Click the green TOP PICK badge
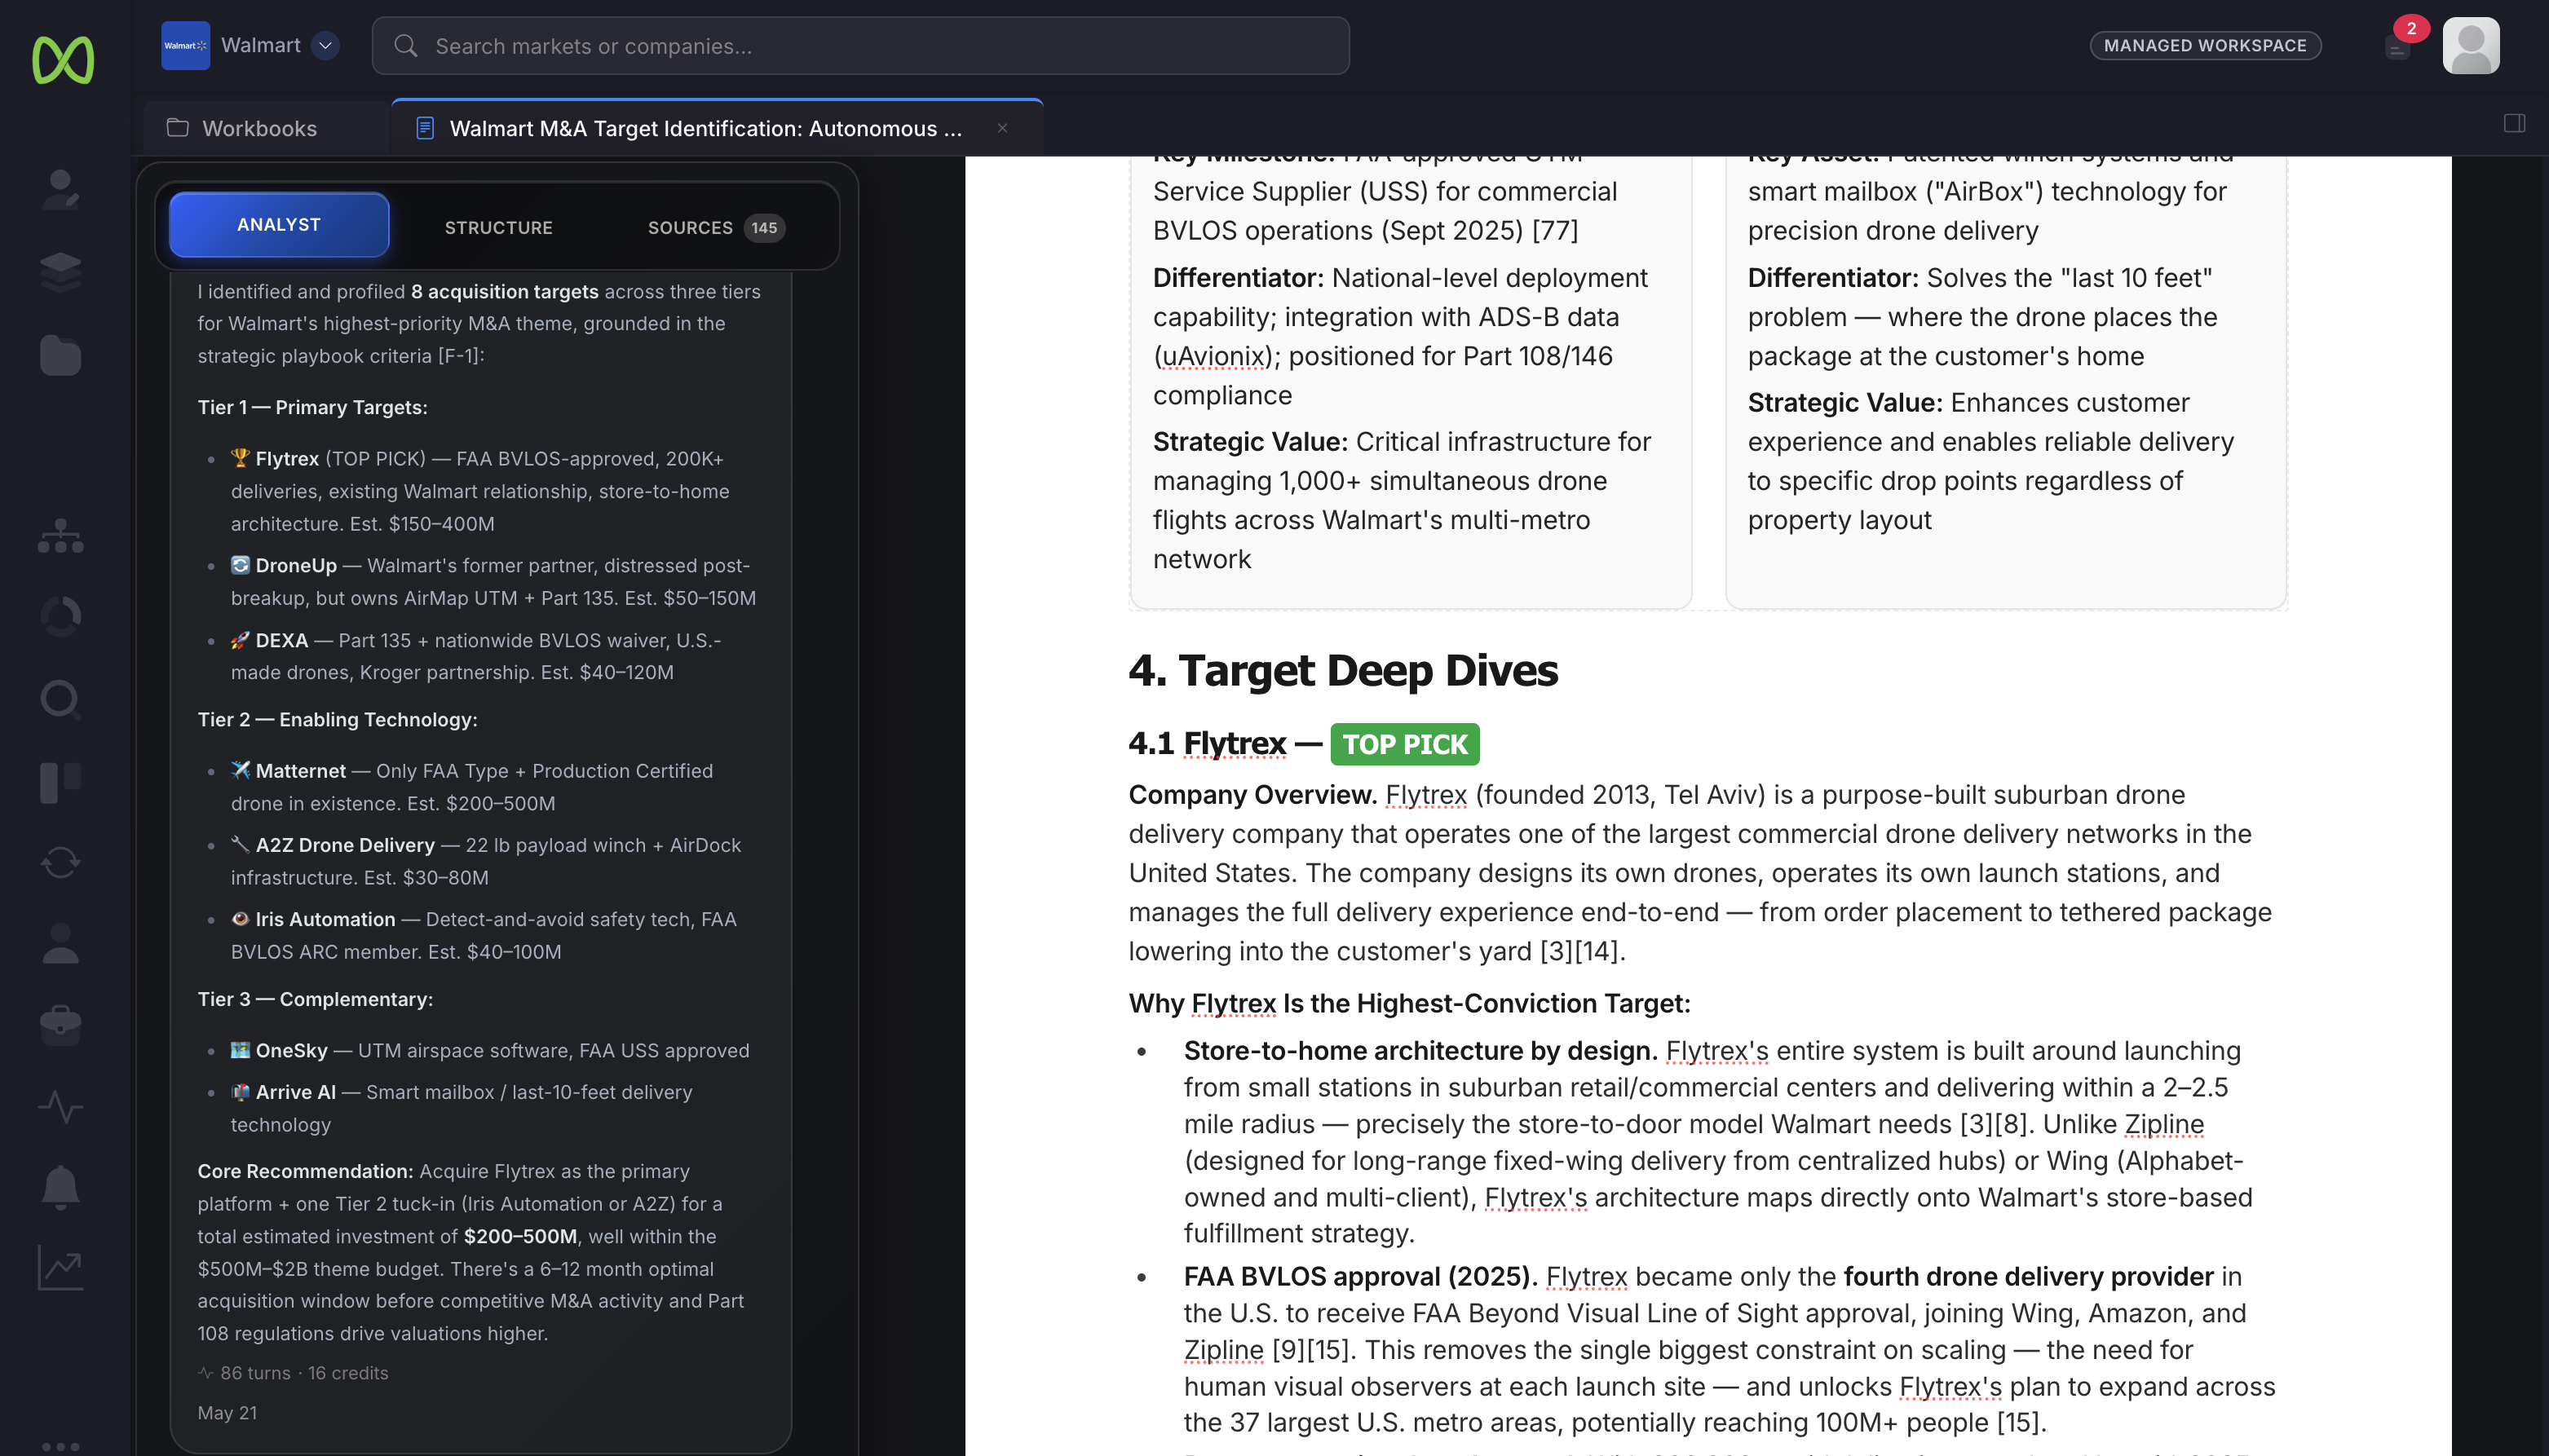The width and height of the screenshot is (2549, 1456). coord(1404,744)
